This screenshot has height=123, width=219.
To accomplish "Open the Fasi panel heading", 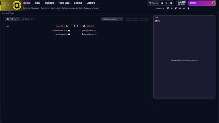I will pyautogui.click(x=156, y=17).
